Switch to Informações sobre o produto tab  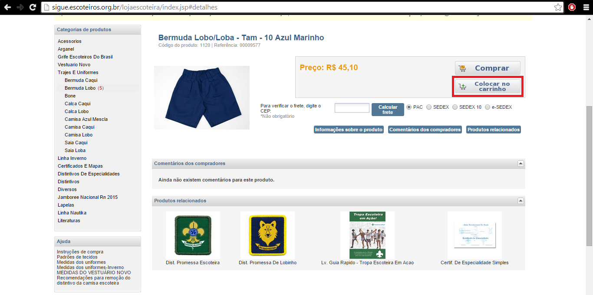(349, 130)
